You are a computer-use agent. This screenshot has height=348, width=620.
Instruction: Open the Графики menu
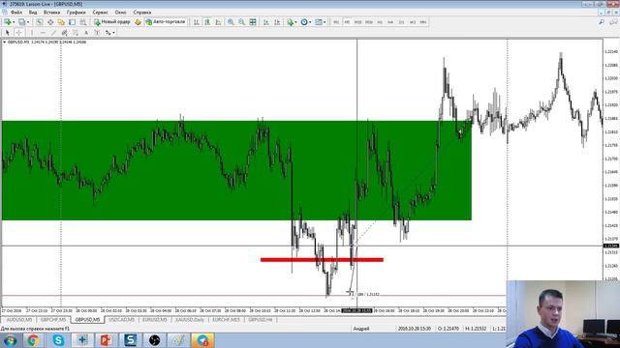(x=76, y=13)
